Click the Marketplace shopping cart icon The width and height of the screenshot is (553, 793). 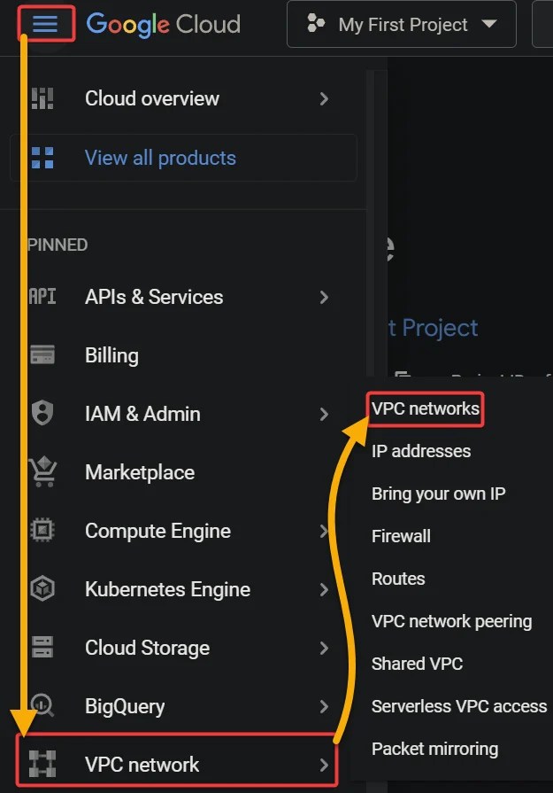[x=42, y=472]
